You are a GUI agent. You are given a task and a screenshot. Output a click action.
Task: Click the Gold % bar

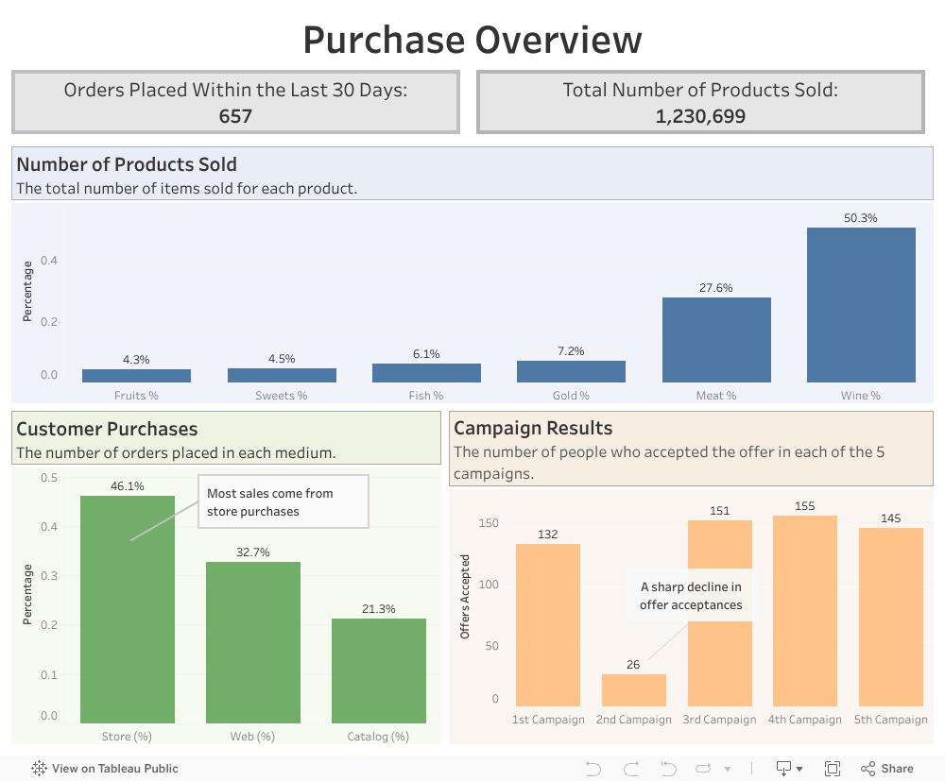click(x=571, y=372)
